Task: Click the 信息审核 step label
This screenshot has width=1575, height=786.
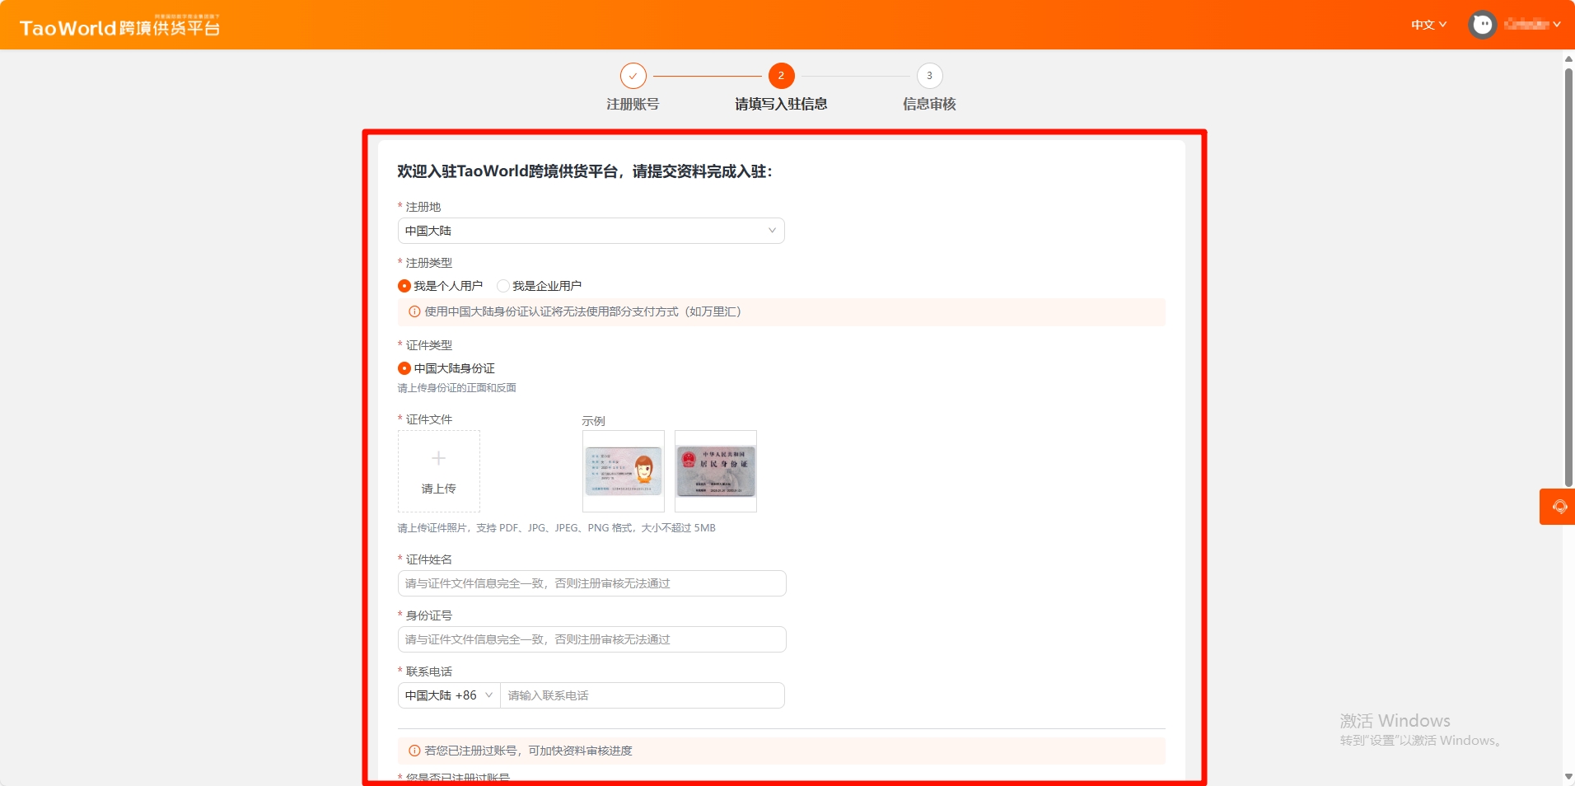Action: [929, 104]
